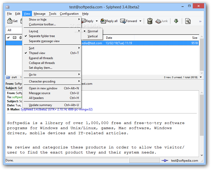
Task: Click the draft folder icon in summary bar
Action: click(x=8, y=77)
